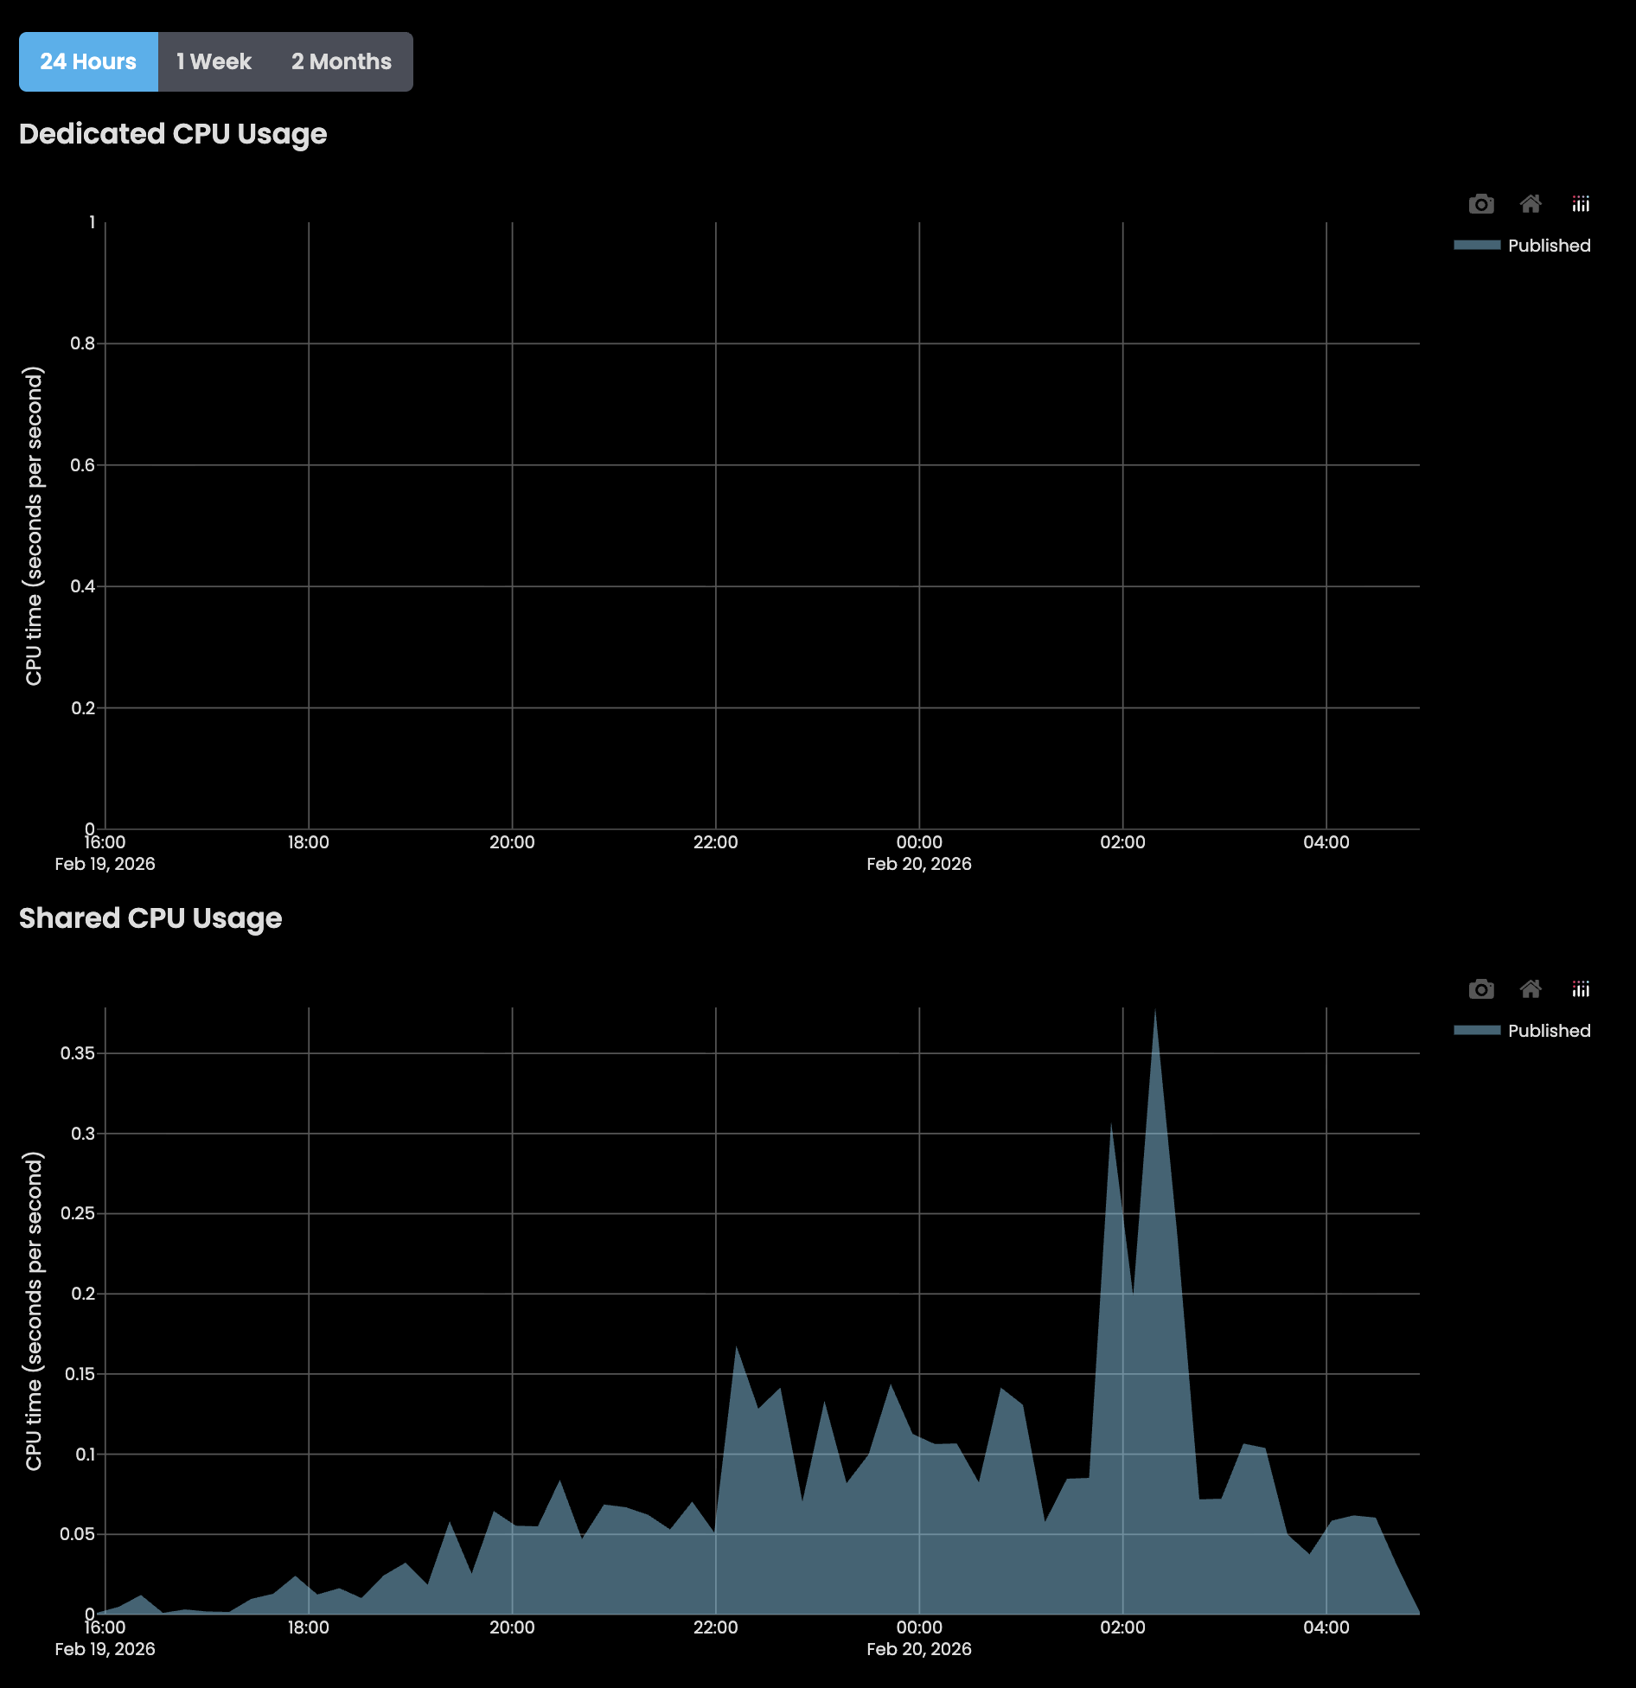
Task: Click the highest peak in Shared CPU chart
Action: [x=1155, y=1013]
